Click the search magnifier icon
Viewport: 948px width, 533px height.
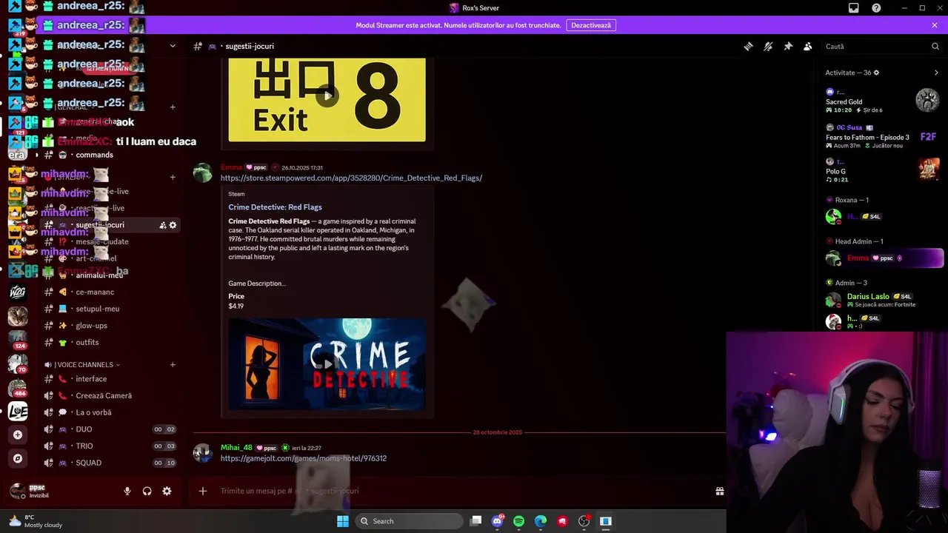(x=935, y=46)
